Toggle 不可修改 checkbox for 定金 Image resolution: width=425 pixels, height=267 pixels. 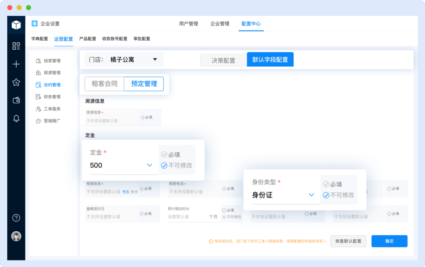click(x=164, y=165)
